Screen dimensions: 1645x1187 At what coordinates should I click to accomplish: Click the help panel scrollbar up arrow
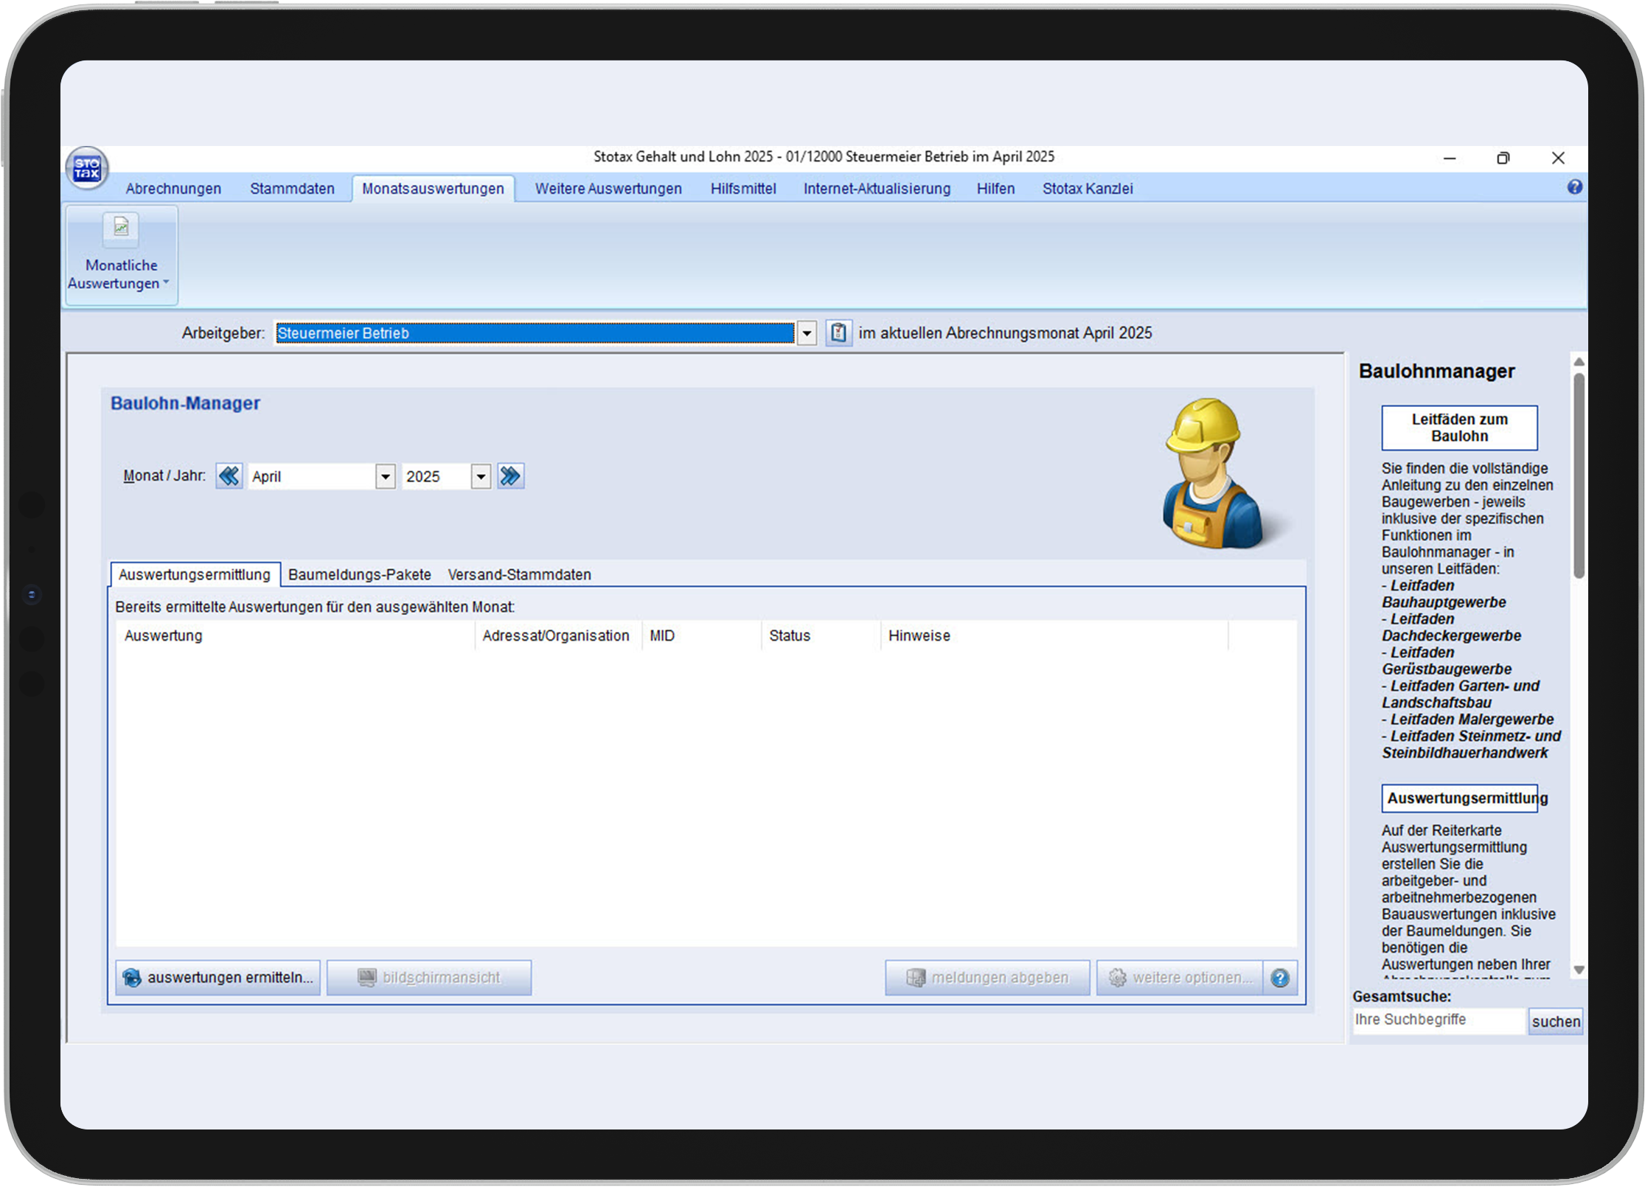(1579, 361)
